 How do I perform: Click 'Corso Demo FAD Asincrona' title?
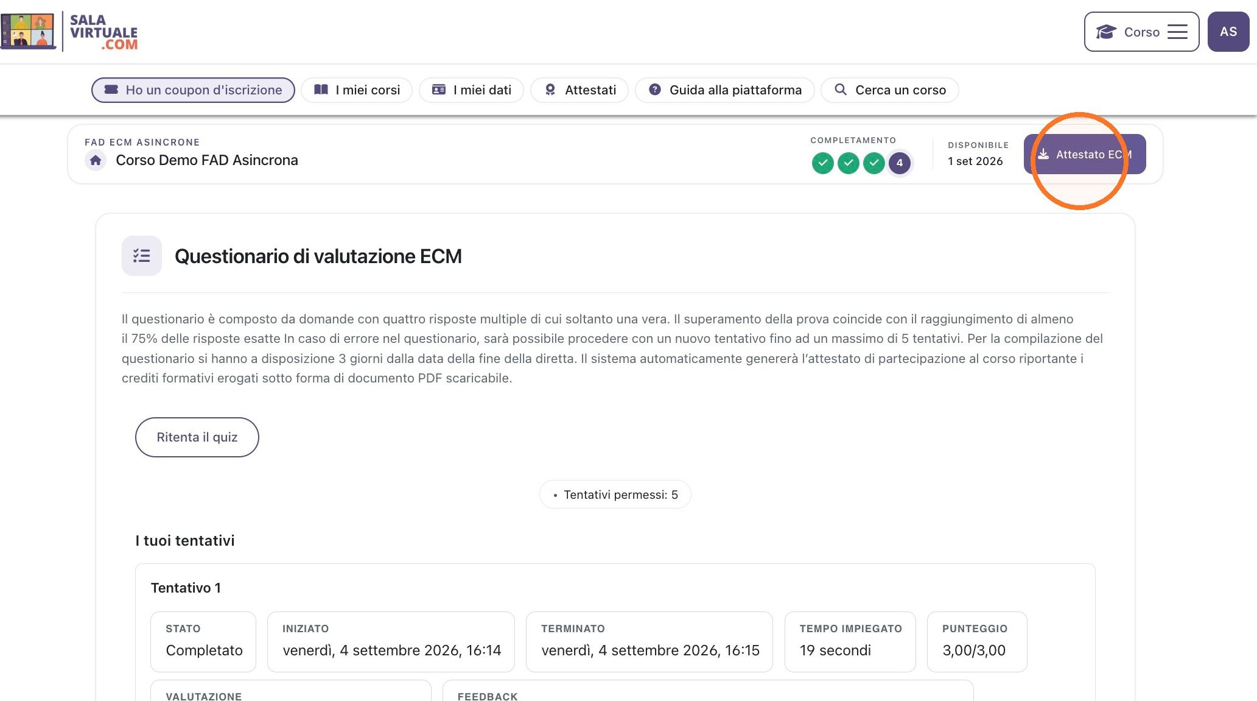click(x=207, y=160)
